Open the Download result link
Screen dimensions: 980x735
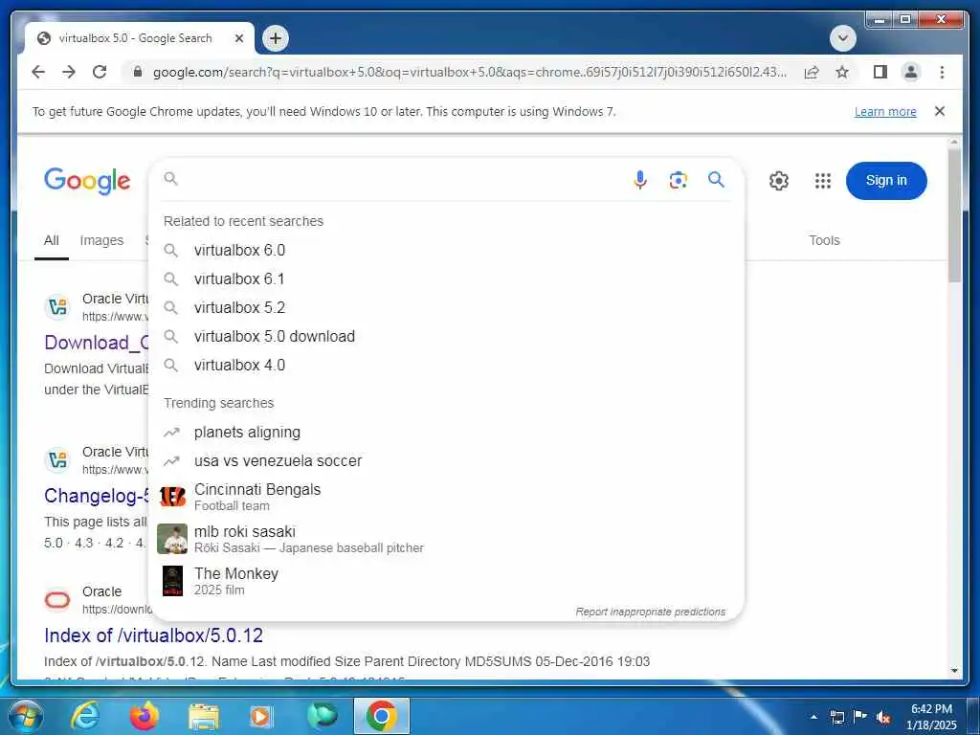97,343
